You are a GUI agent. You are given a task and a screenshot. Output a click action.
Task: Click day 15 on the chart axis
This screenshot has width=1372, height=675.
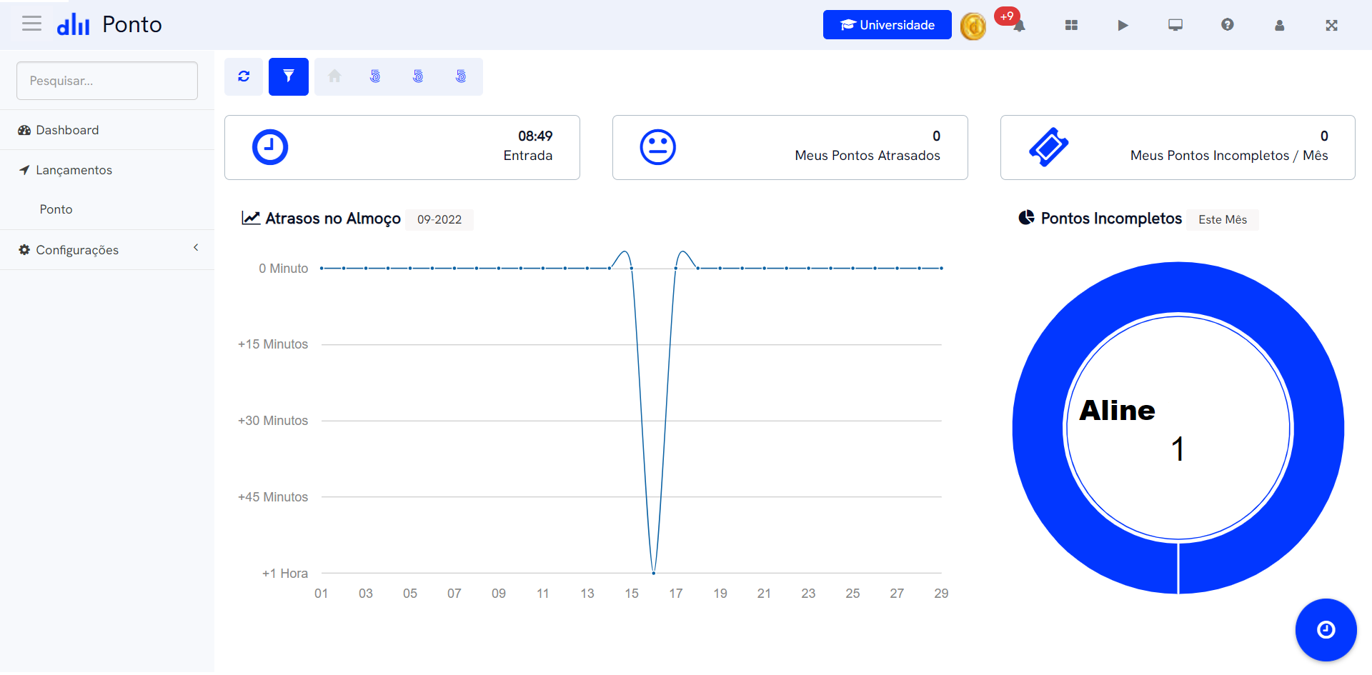pos(632,594)
